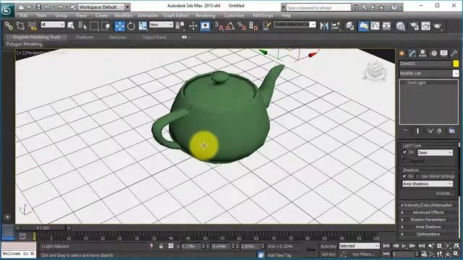Toggle the 3D Snaps icon
Image resolution: width=463 pixels, height=260 pixels.
click(218, 26)
